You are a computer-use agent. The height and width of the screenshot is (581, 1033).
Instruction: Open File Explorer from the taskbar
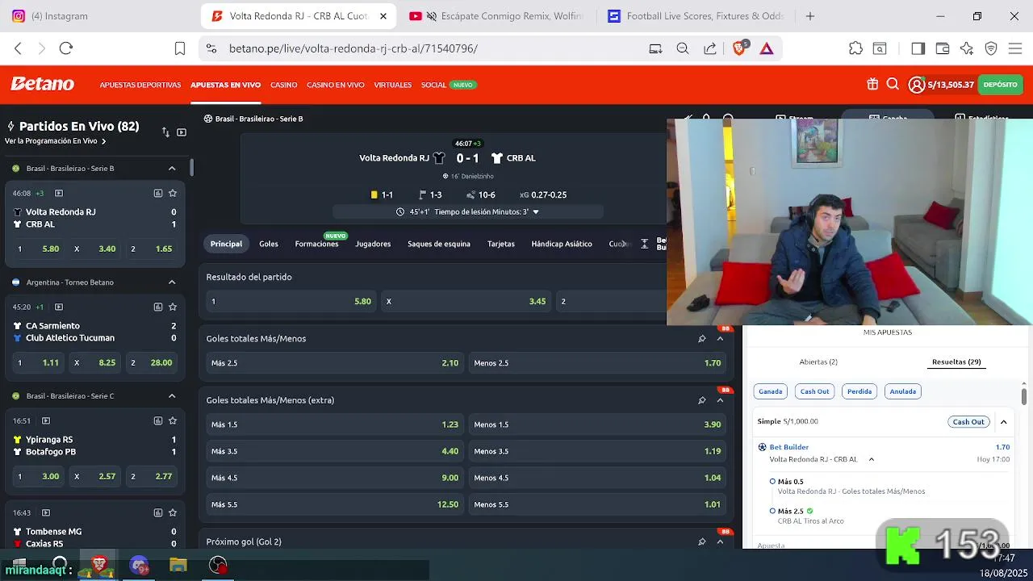tap(178, 565)
